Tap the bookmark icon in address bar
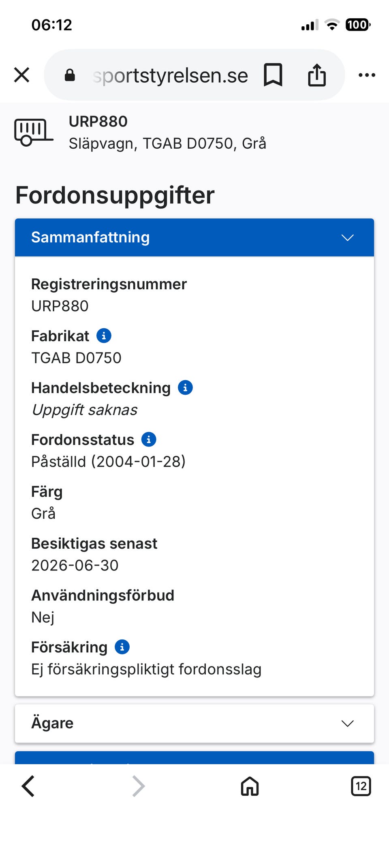The width and height of the screenshot is (389, 842). [273, 75]
